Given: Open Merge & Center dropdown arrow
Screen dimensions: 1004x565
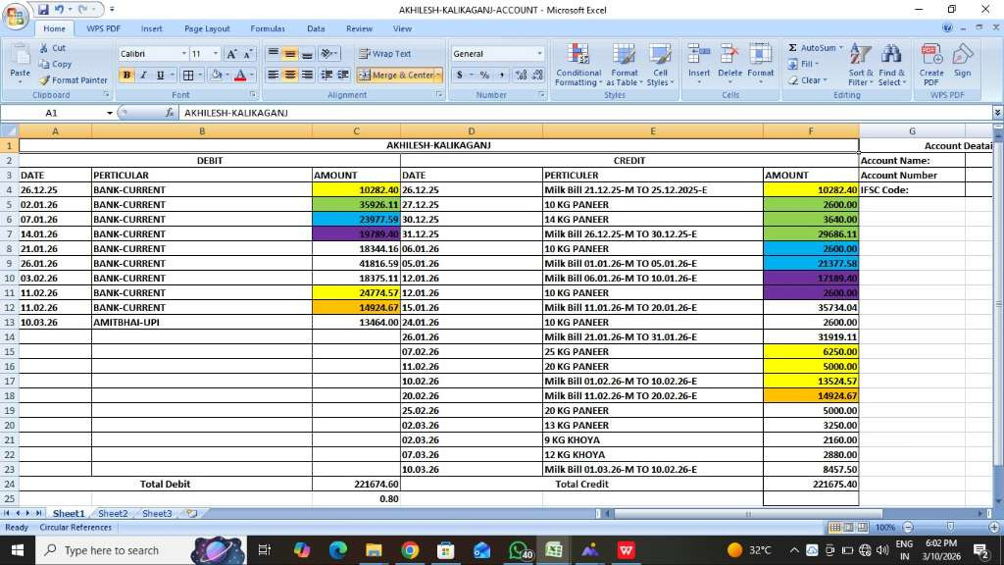Looking at the screenshot, I should [x=438, y=75].
